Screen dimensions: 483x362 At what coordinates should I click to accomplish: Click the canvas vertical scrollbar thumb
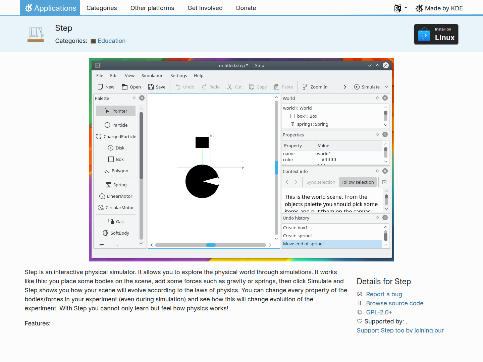tap(276, 168)
